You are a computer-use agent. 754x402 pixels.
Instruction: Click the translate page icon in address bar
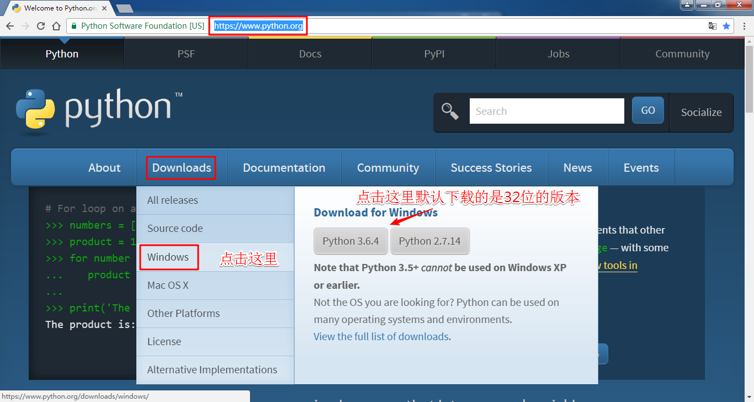click(713, 26)
